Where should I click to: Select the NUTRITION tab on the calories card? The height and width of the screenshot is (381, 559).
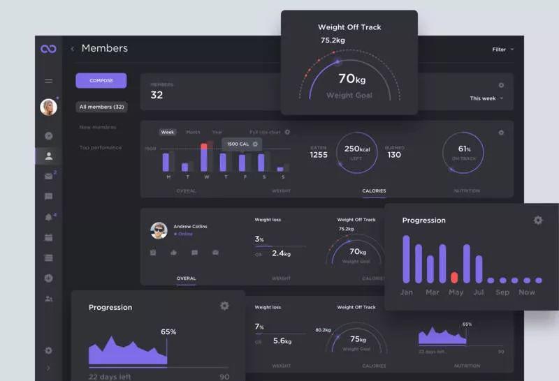467,191
